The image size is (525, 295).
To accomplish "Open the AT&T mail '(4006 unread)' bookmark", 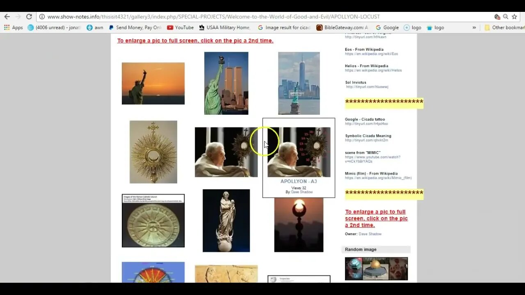I will 54,27.
